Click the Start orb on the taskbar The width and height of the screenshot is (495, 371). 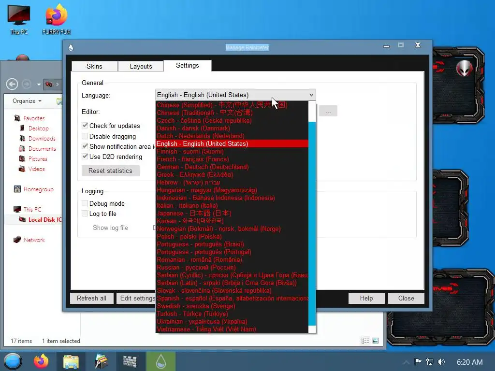point(13,361)
